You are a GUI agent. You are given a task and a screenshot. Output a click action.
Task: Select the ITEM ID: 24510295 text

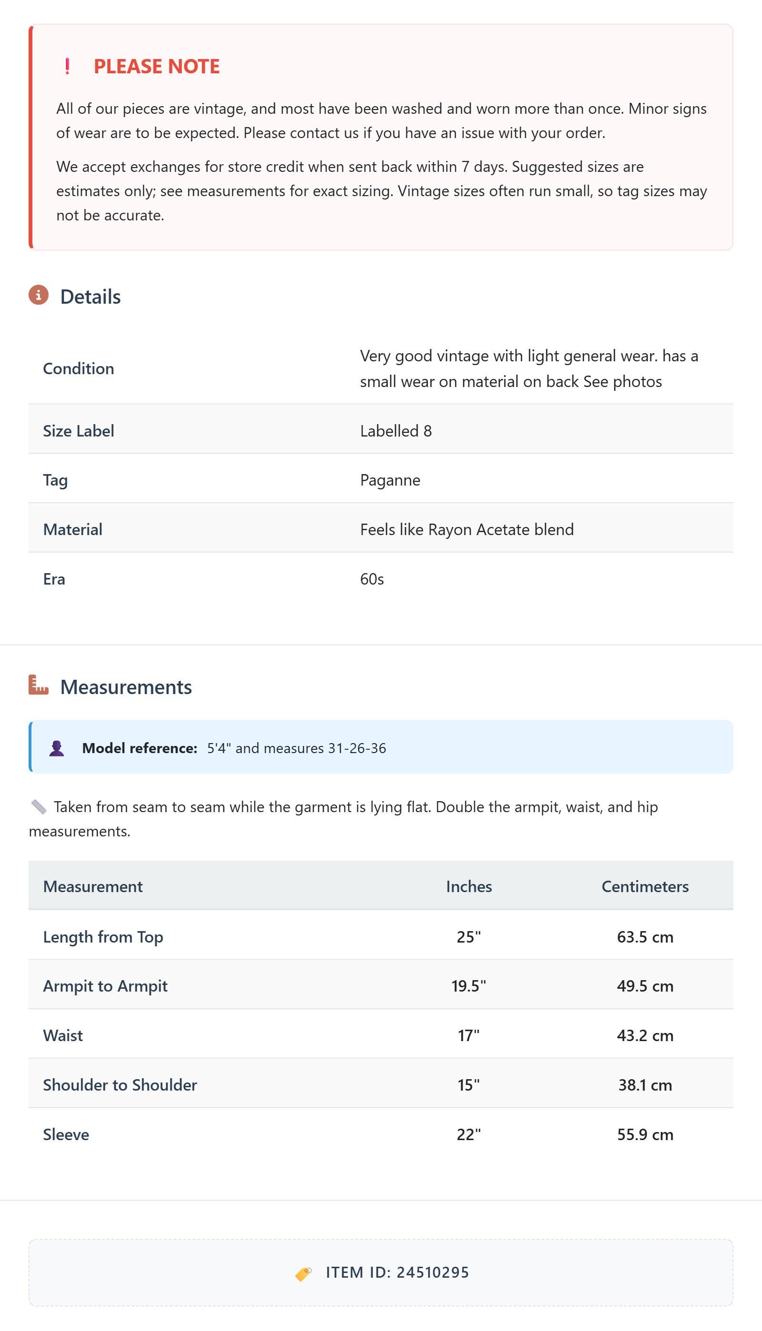(x=397, y=1272)
